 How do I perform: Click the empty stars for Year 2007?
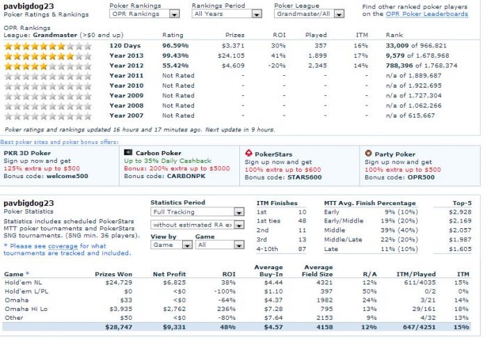48,115
